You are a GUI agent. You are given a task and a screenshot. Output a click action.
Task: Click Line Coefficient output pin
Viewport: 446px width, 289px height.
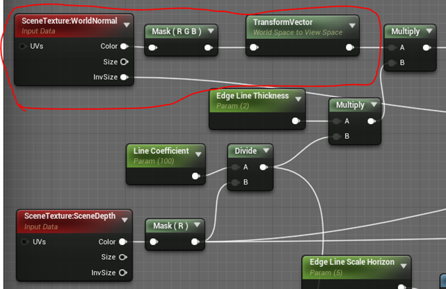196,176
